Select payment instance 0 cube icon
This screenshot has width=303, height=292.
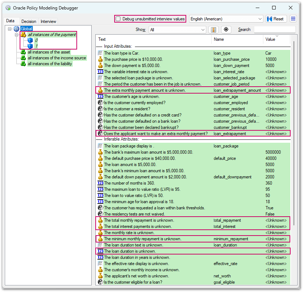[30, 40]
